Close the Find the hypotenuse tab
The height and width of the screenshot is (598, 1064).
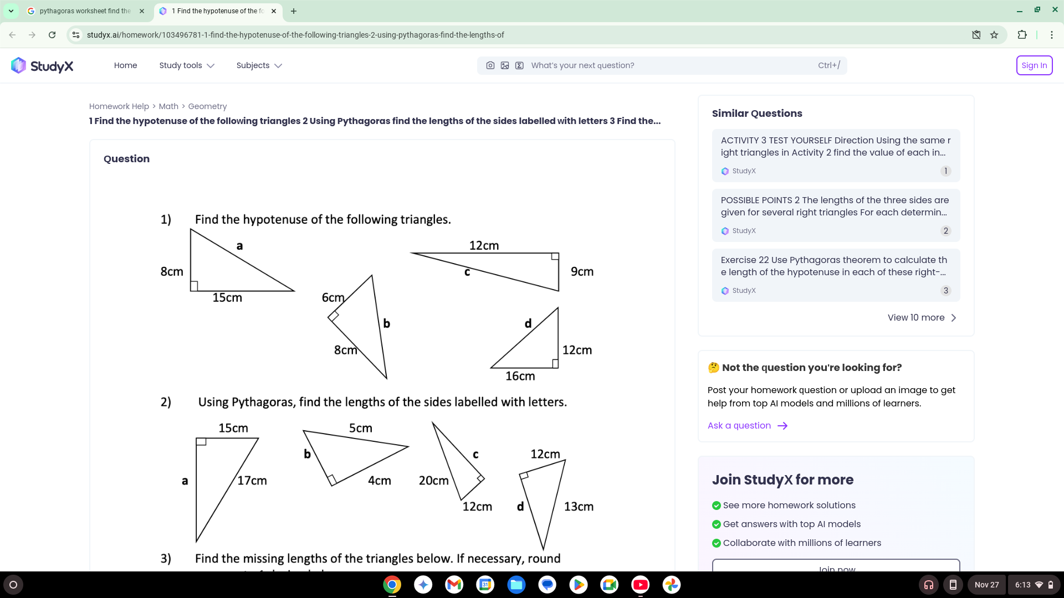pyautogui.click(x=274, y=11)
